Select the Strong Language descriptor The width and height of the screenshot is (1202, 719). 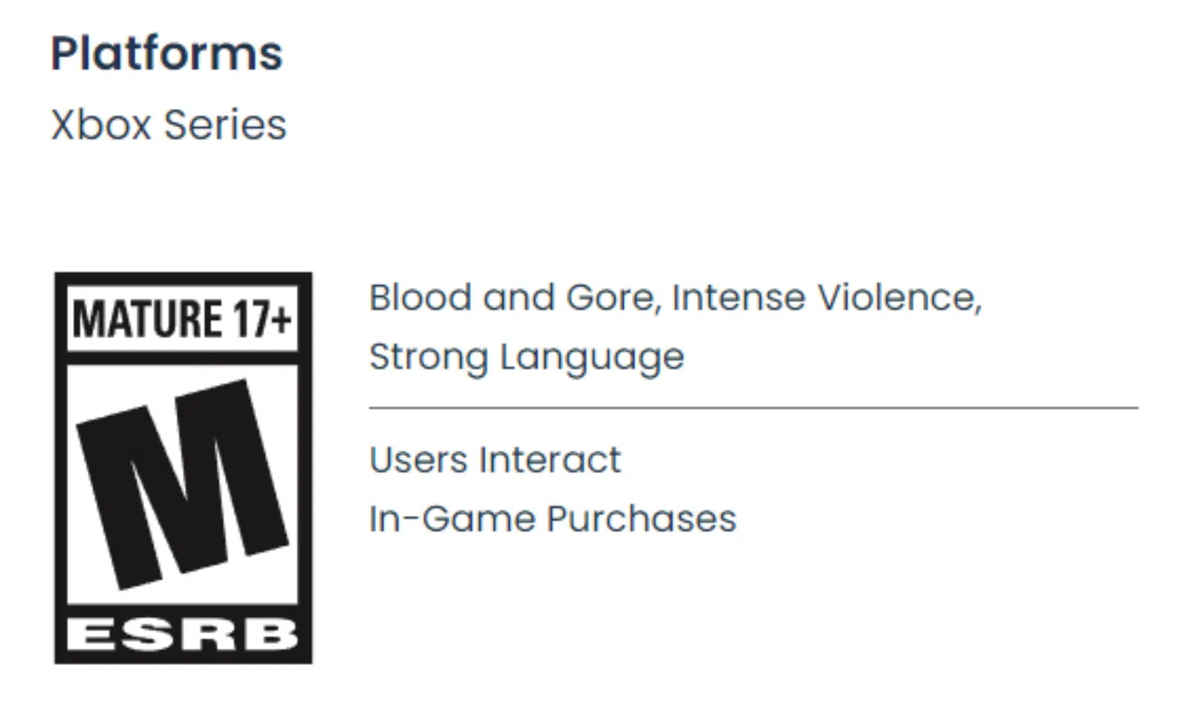tap(527, 357)
